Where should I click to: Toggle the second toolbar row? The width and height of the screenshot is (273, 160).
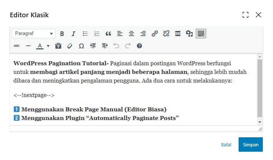(201, 34)
